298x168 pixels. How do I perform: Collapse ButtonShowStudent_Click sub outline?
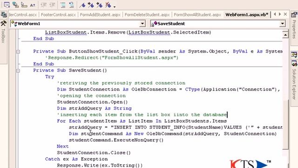(18, 51)
